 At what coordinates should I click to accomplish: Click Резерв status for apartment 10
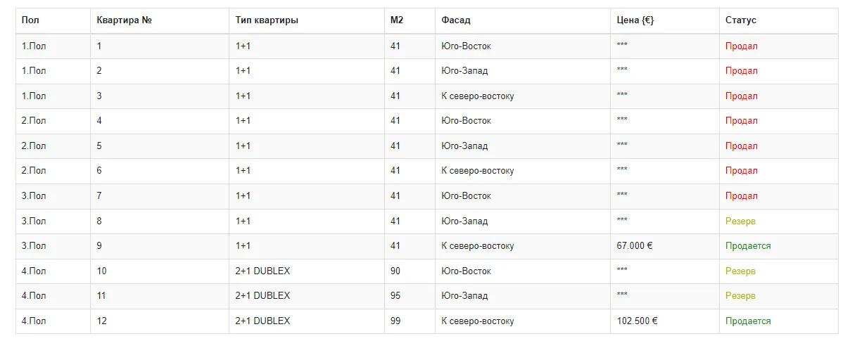click(740, 271)
